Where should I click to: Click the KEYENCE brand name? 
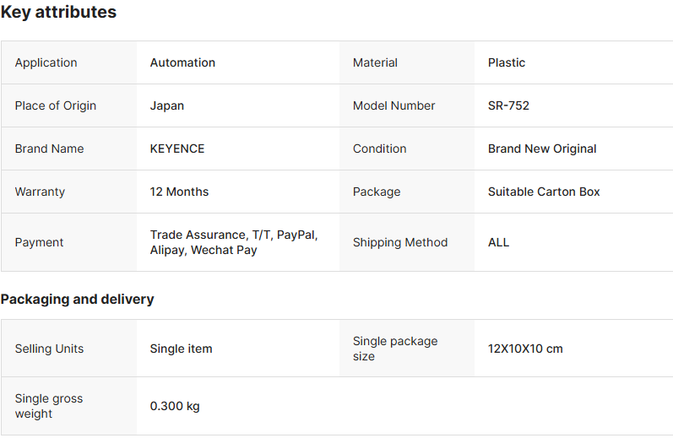(x=177, y=149)
